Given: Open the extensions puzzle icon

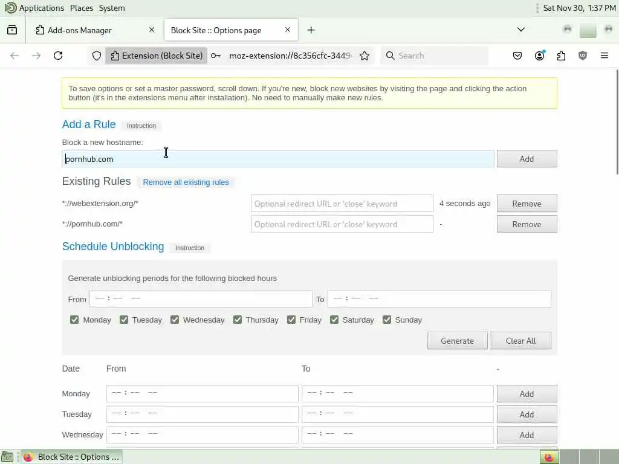Looking at the screenshot, I should (x=561, y=56).
